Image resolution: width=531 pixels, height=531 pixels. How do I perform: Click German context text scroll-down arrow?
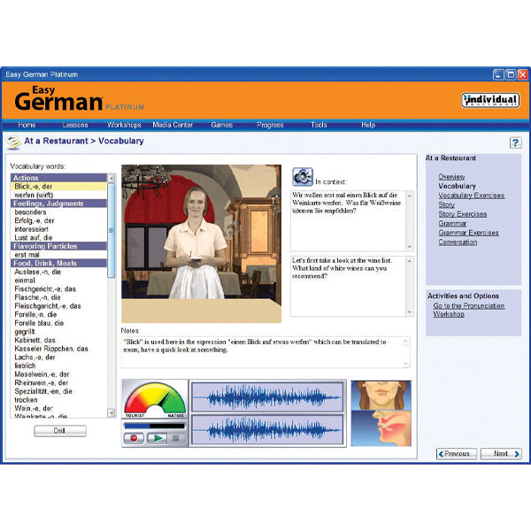(410, 247)
